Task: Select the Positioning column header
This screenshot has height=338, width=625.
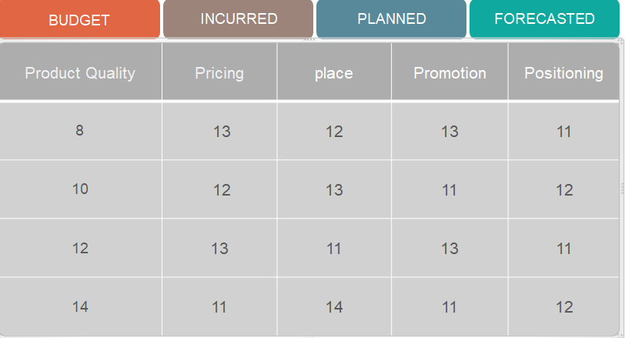Action: (563, 73)
